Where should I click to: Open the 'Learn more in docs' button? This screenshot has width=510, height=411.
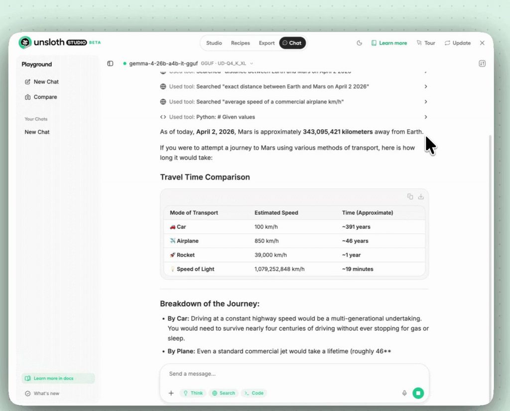(x=58, y=378)
